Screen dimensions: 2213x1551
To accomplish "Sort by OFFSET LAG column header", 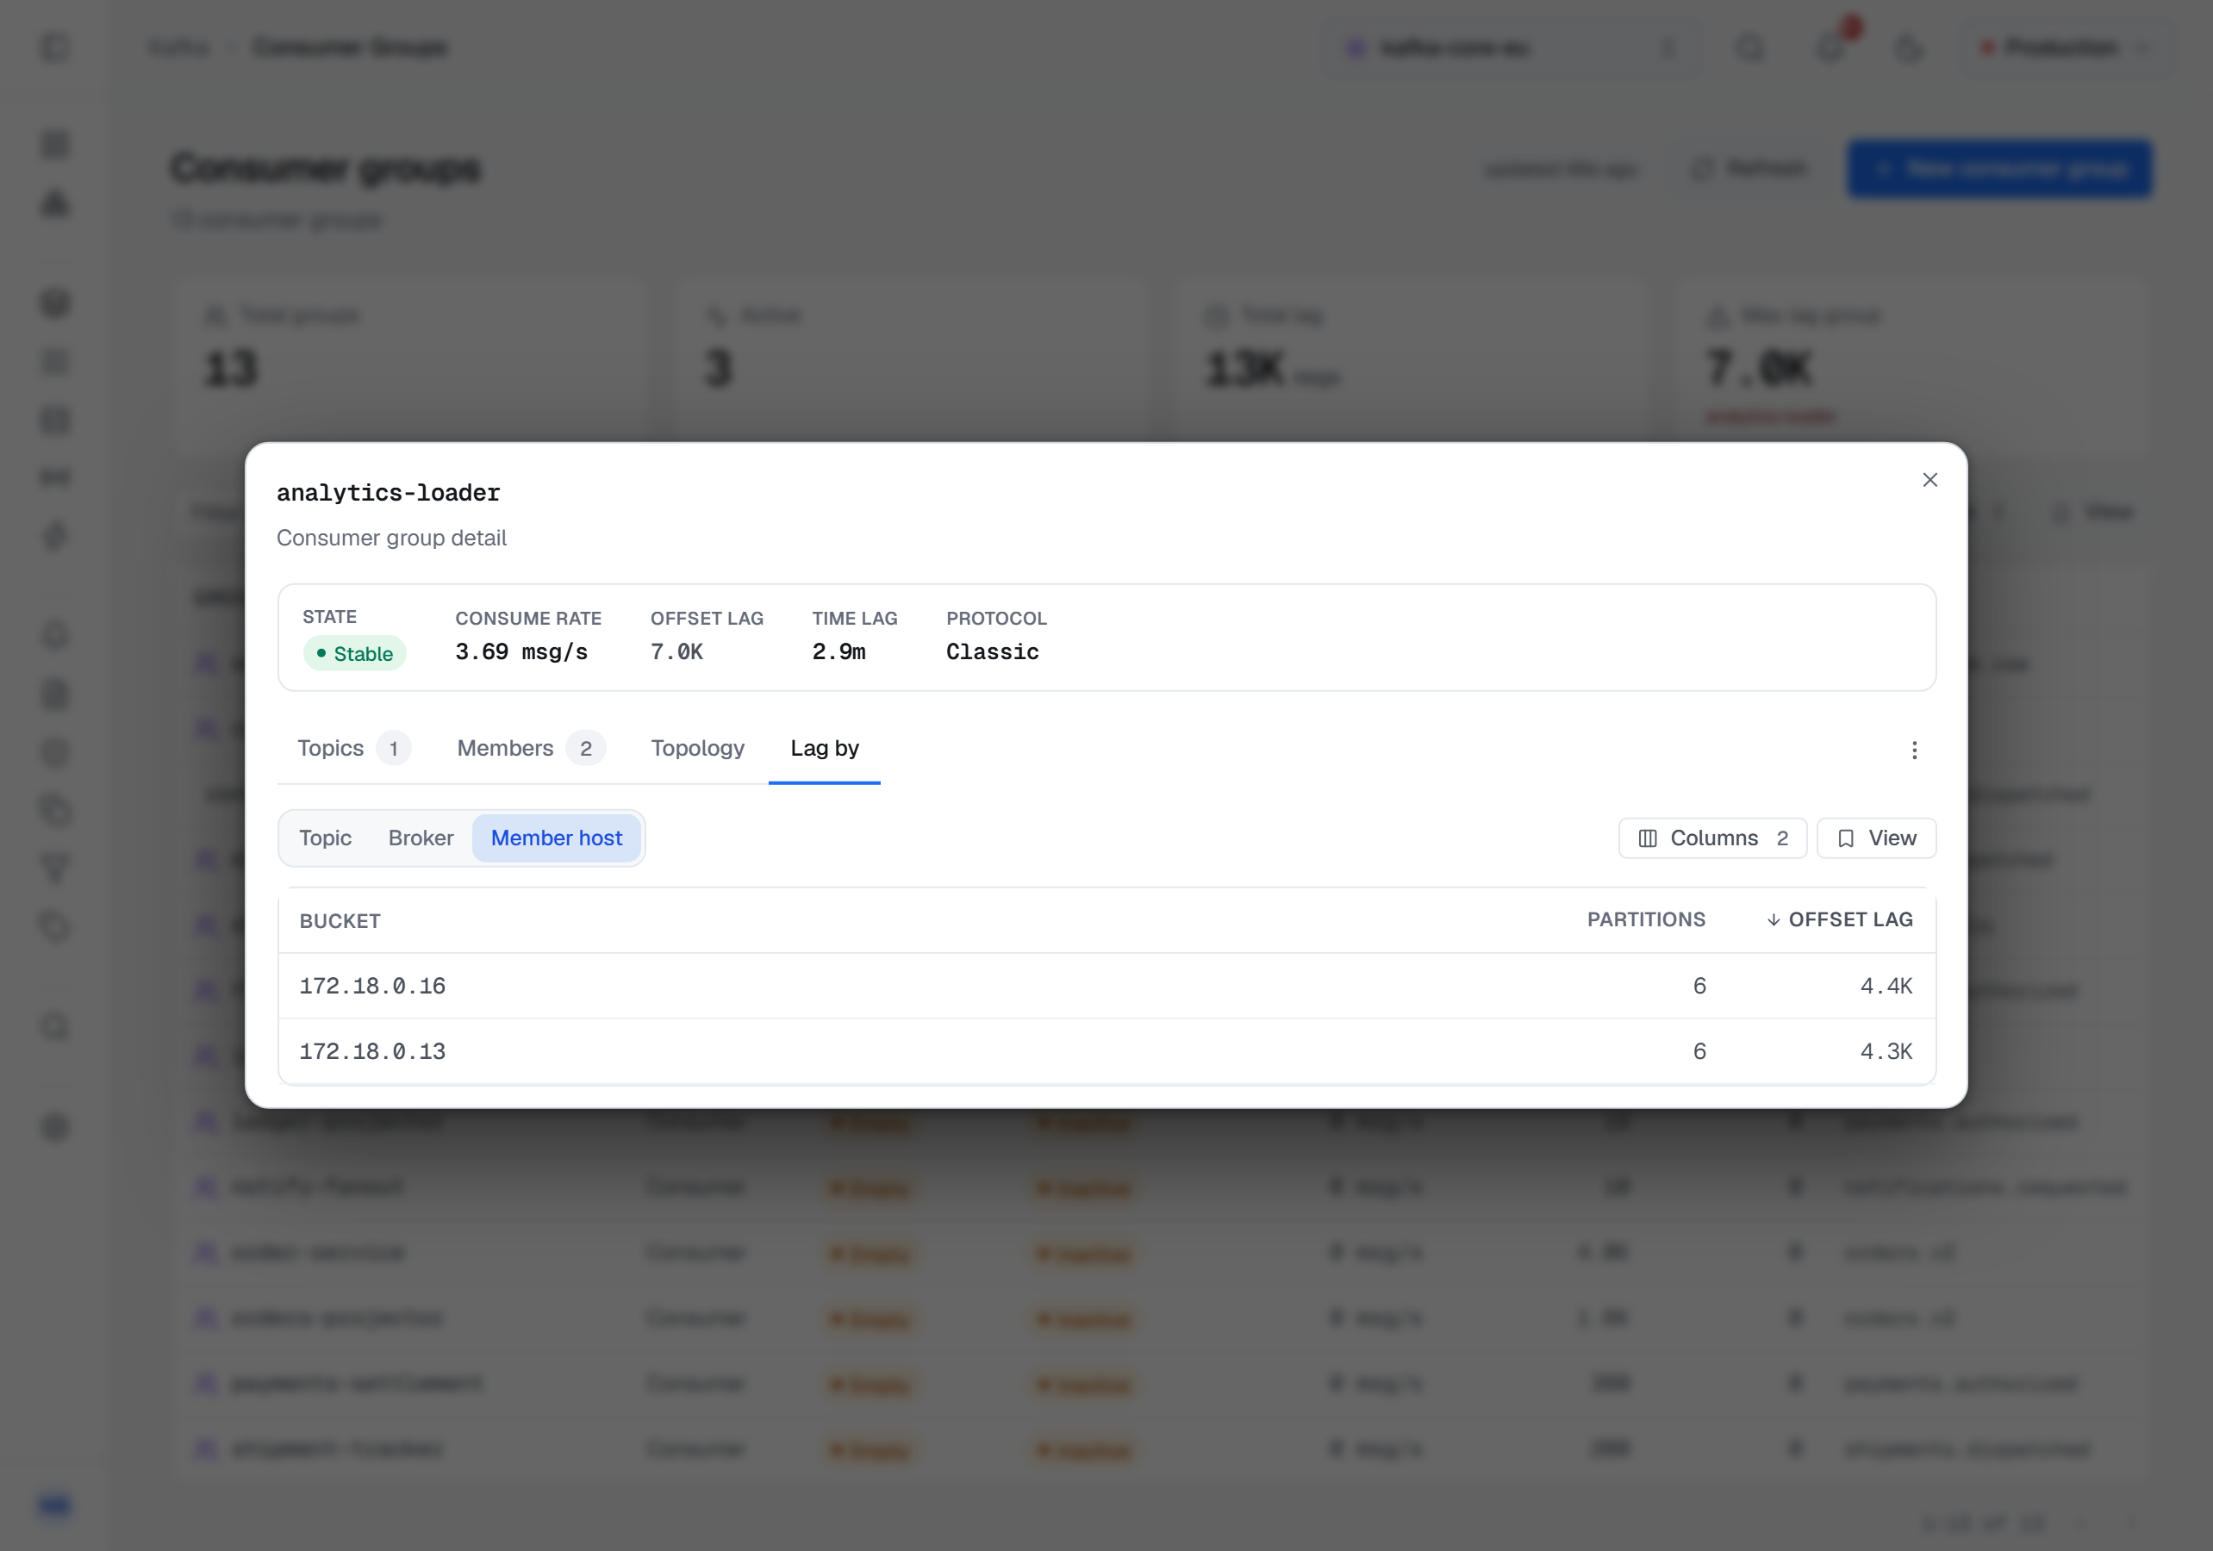I will 1839,919.
